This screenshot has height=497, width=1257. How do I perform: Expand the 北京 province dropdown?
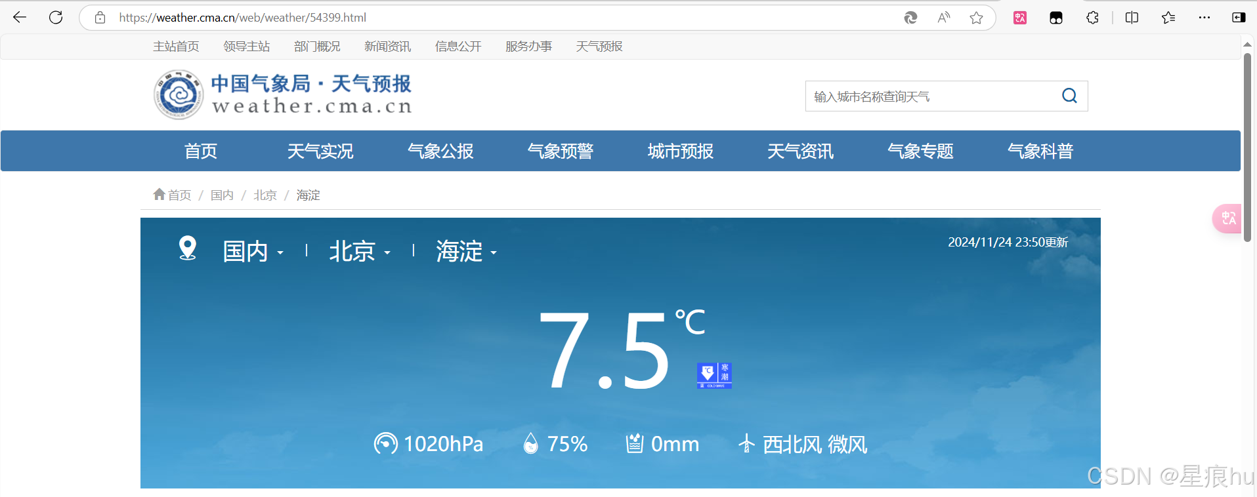[x=360, y=252]
